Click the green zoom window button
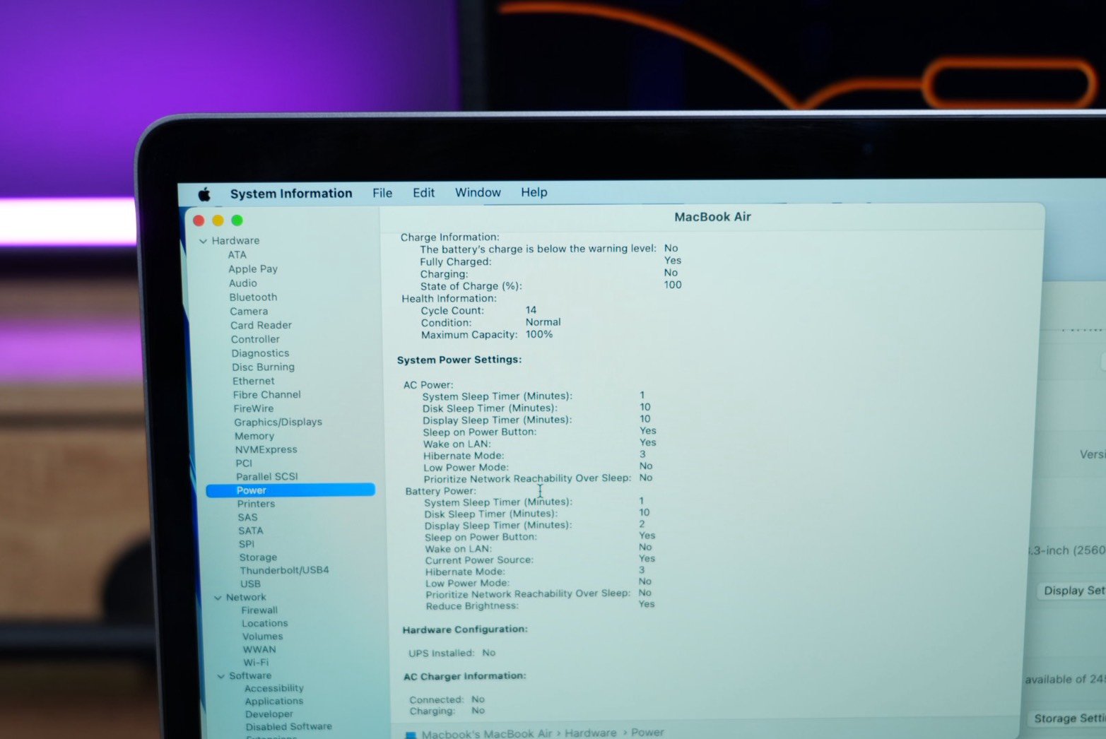 pos(237,220)
